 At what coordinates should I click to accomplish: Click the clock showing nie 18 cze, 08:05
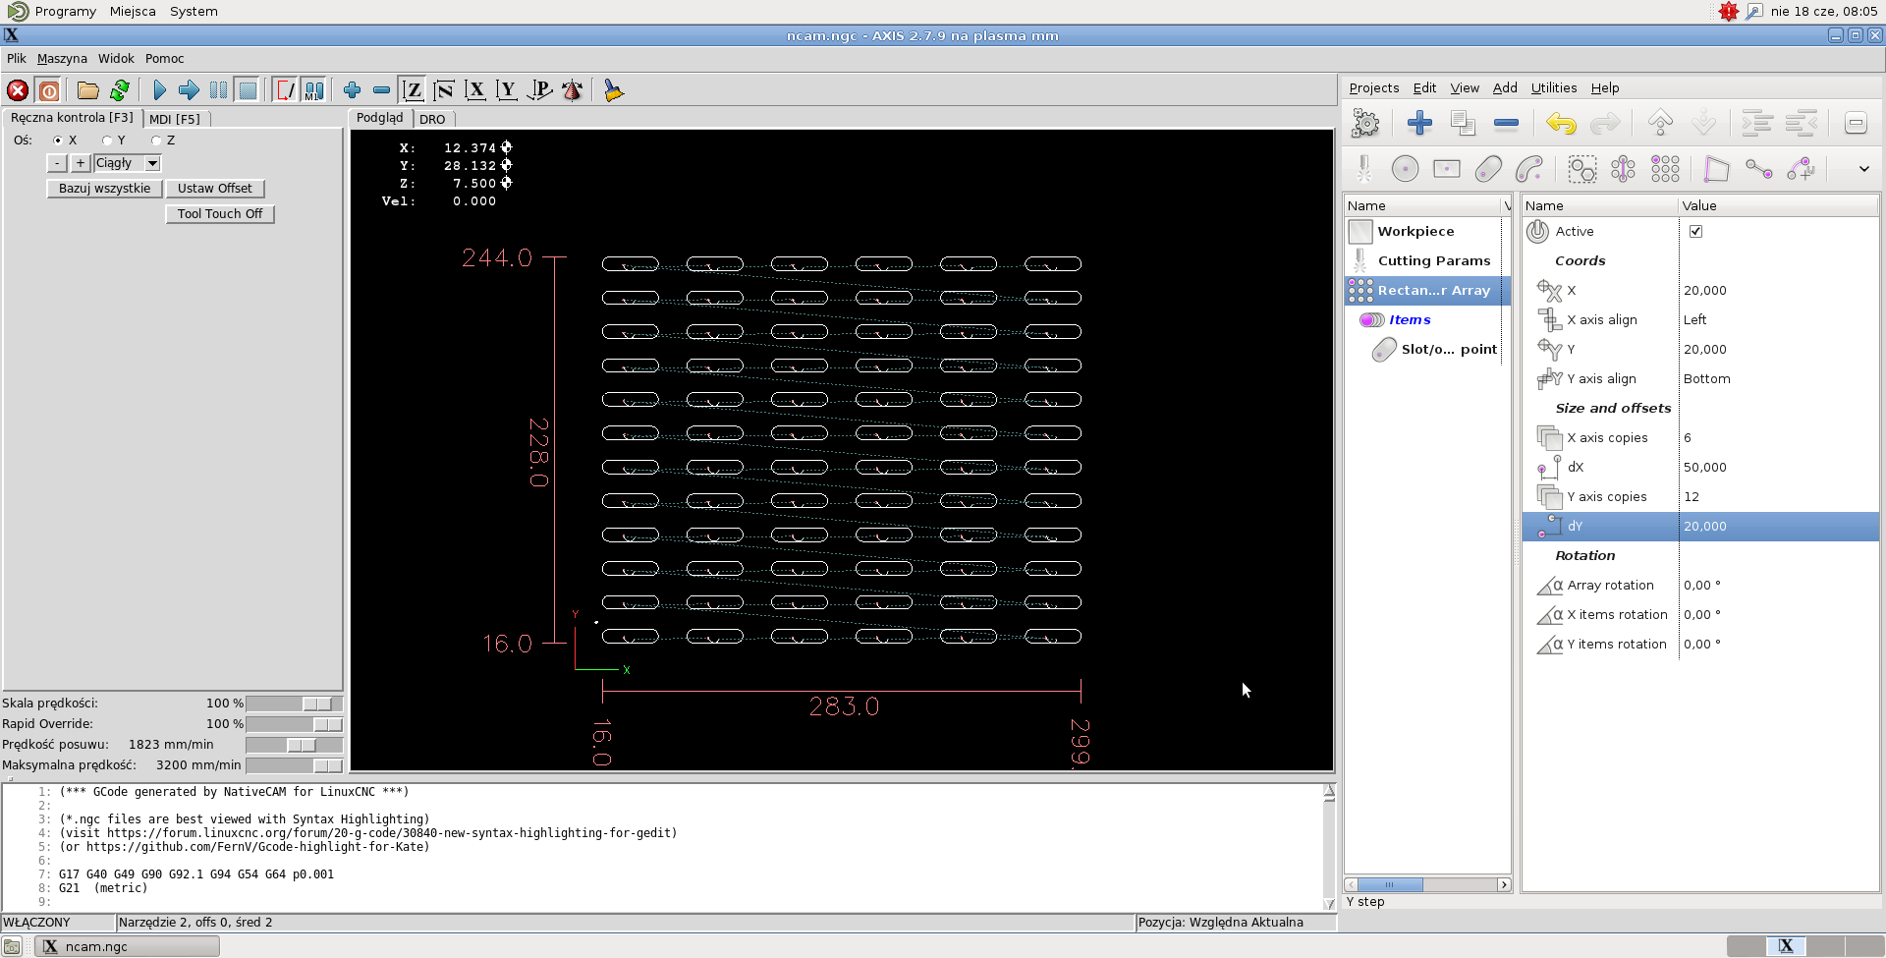(x=1824, y=11)
